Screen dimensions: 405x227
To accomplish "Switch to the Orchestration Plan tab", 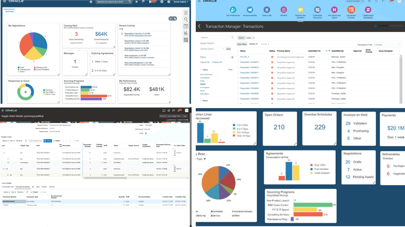I will [8, 187].
